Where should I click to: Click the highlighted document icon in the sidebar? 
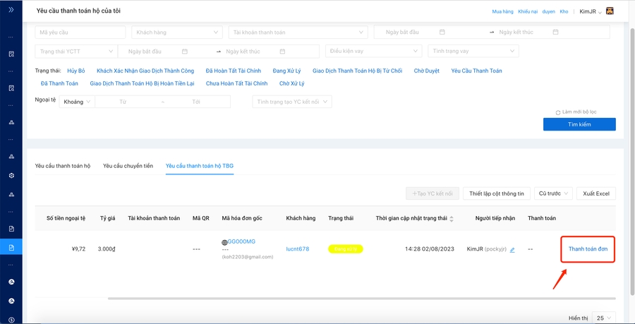click(11, 248)
